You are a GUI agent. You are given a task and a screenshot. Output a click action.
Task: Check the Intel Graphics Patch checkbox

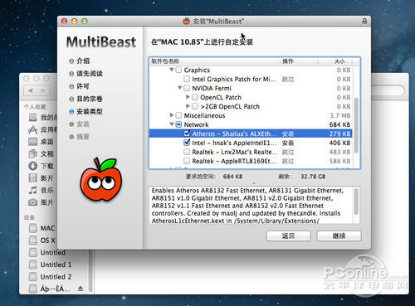pos(187,79)
